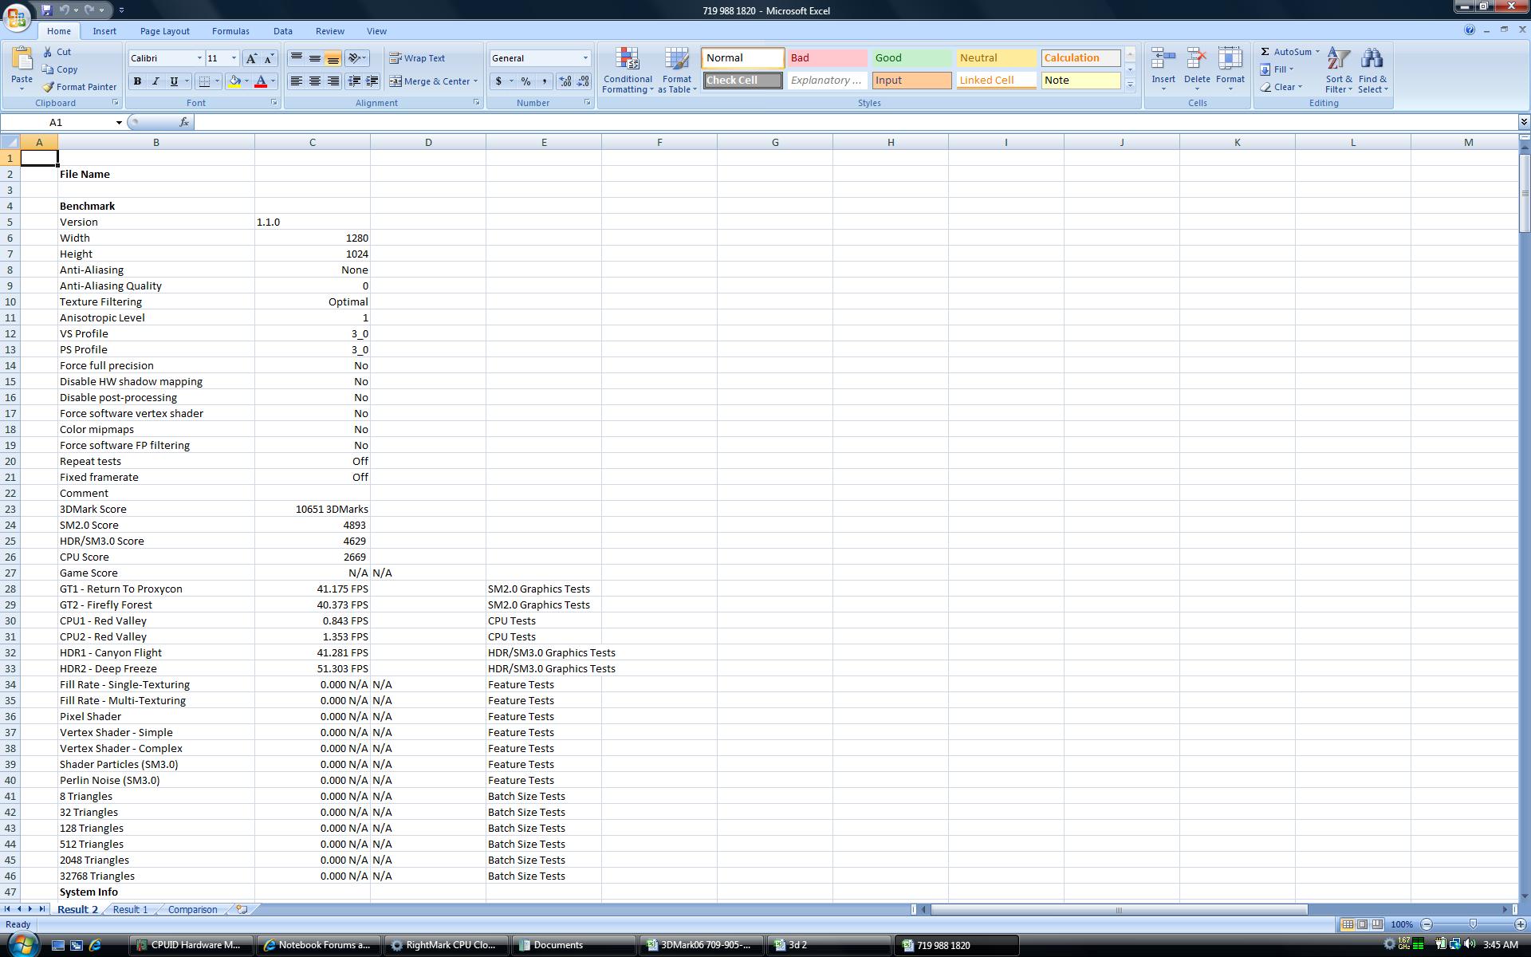This screenshot has height=957, width=1531.
Task: Shrink font size with Shrink Font icon
Action: [x=269, y=58]
